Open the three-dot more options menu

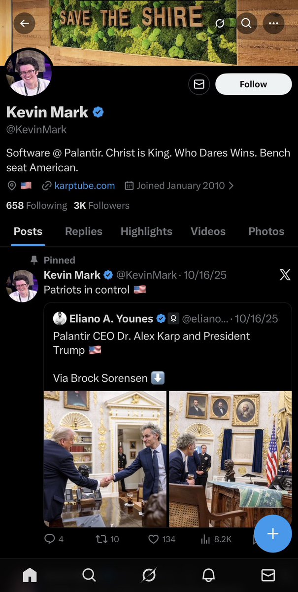coord(273,23)
